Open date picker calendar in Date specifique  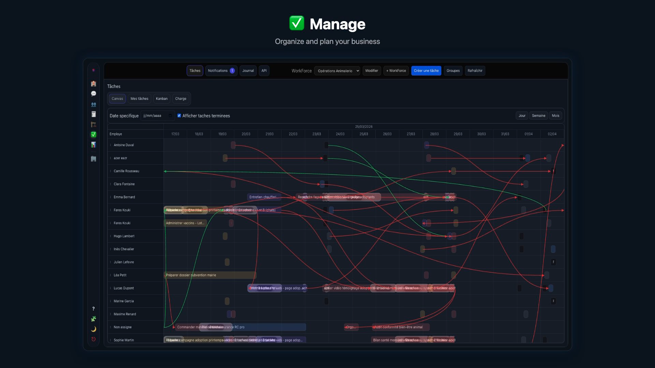pyautogui.click(x=170, y=116)
